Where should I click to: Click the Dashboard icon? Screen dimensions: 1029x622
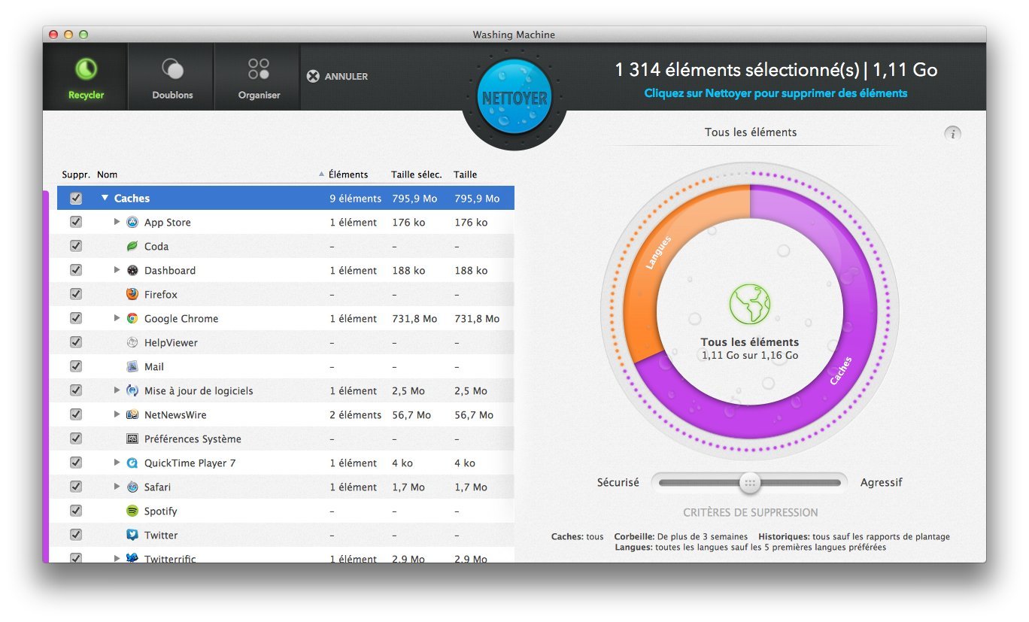pyautogui.click(x=132, y=270)
